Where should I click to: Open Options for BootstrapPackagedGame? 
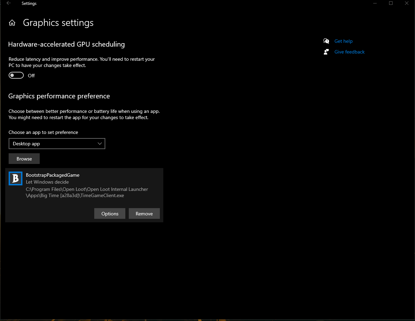point(110,214)
